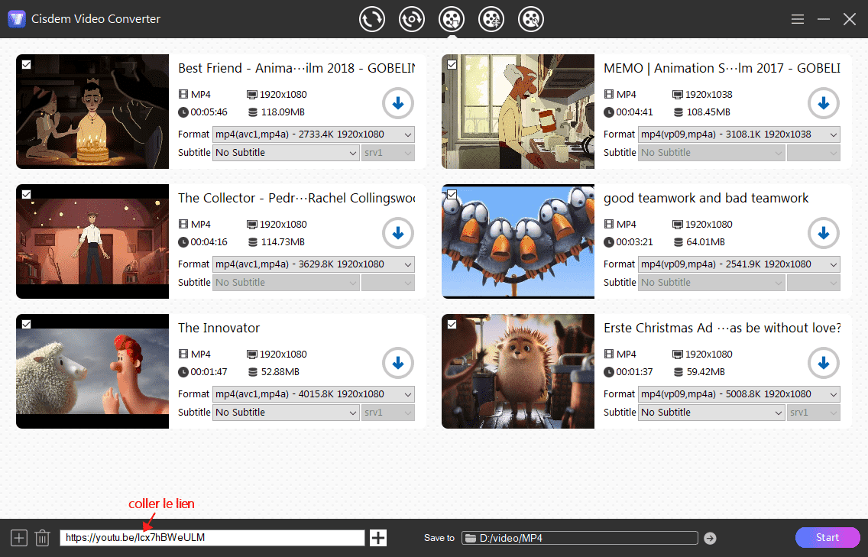Viewport: 868px width, 557px height.
Task: Click the file size '52.88MB'
Action: (280, 372)
